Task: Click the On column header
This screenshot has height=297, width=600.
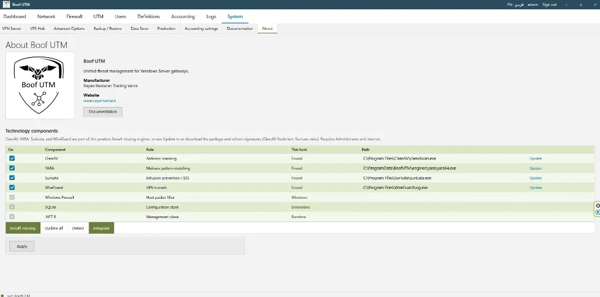Action: (11, 150)
